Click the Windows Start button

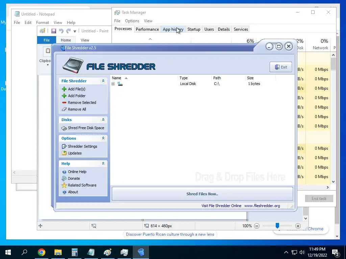[8, 252]
